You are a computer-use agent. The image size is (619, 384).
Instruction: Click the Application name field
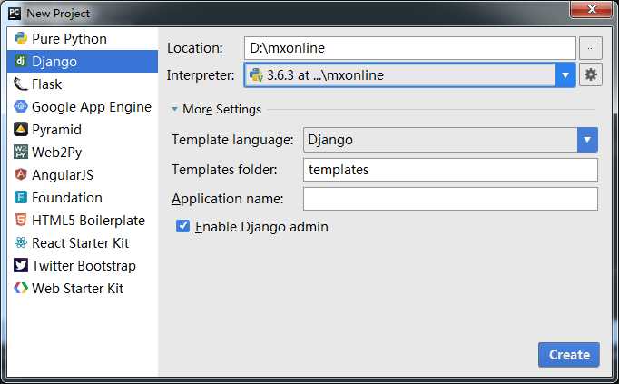(450, 199)
